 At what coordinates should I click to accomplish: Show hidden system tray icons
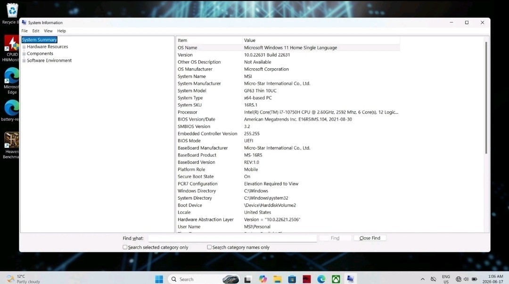click(x=422, y=279)
